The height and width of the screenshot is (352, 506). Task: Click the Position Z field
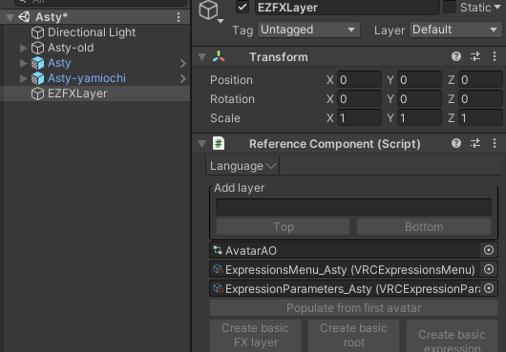pos(480,79)
